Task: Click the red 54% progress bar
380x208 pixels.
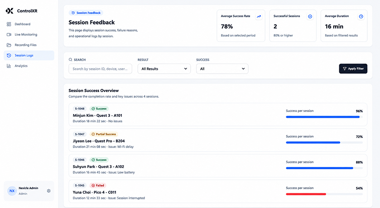Action: (324, 194)
